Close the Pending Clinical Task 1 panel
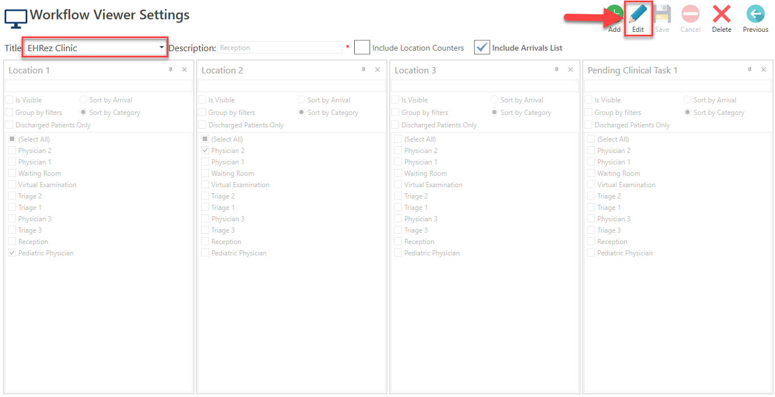This screenshot has width=775, height=397. click(764, 69)
